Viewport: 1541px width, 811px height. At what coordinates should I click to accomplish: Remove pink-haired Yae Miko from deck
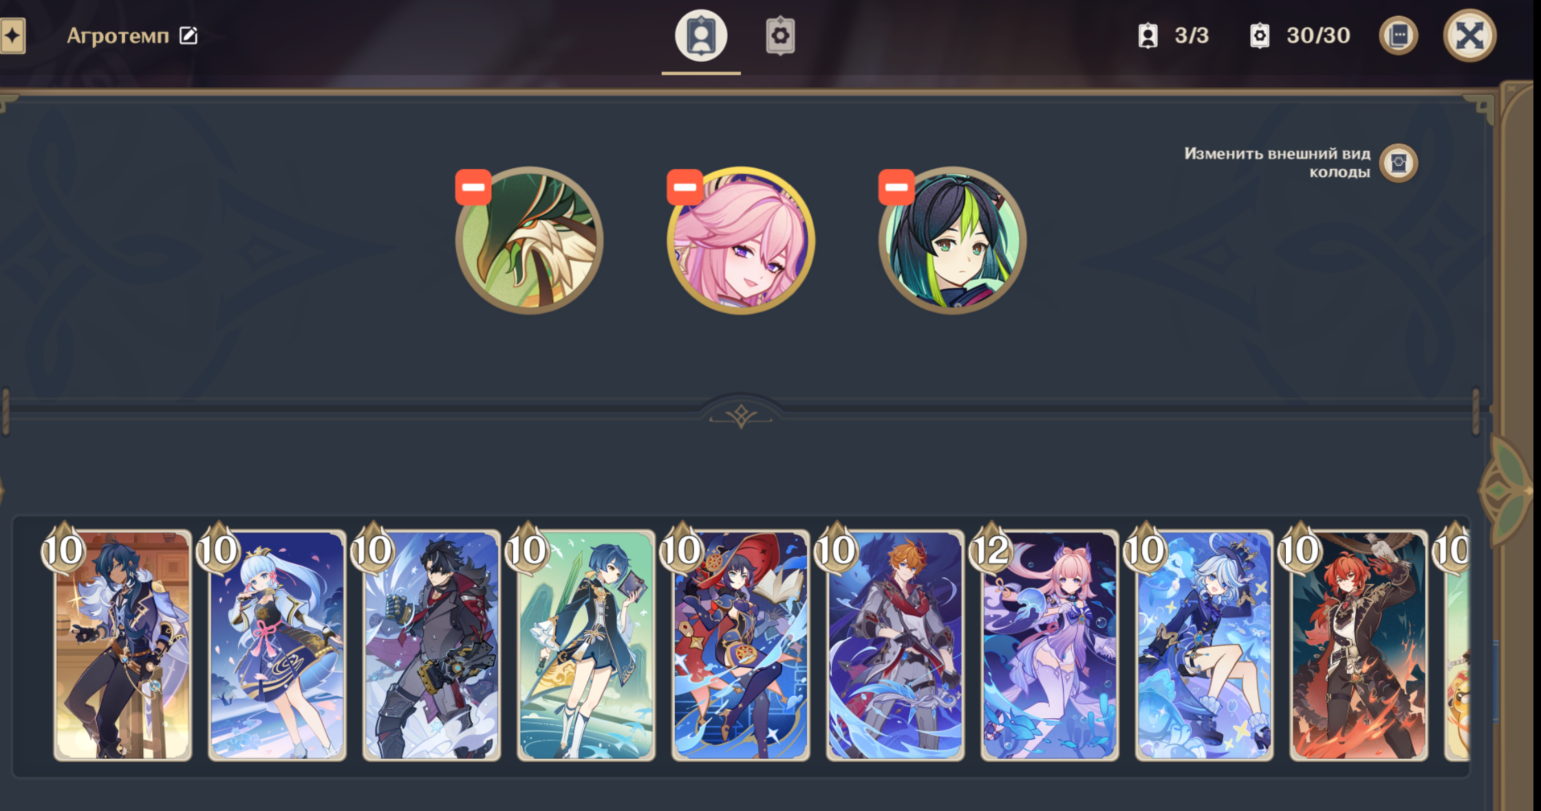(685, 187)
